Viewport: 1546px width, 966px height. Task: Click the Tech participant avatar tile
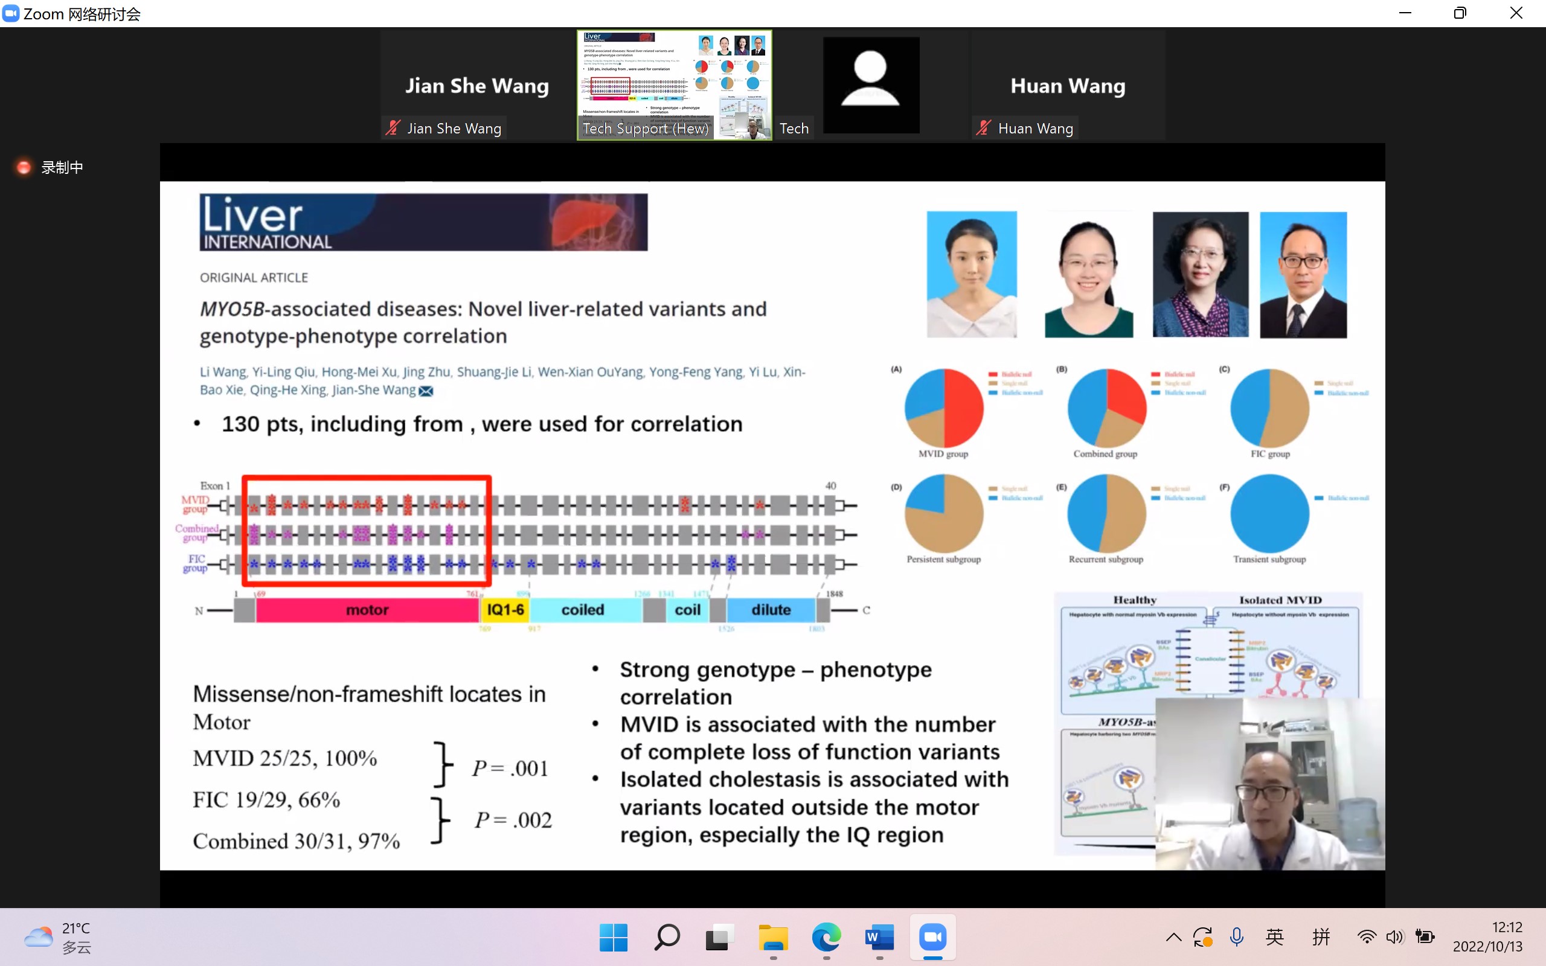coord(871,85)
